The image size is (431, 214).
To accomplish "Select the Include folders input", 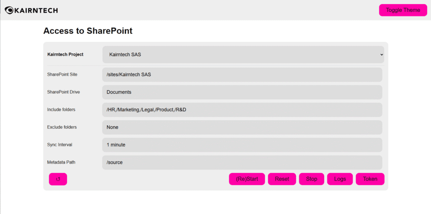I will tap(242, 110).
